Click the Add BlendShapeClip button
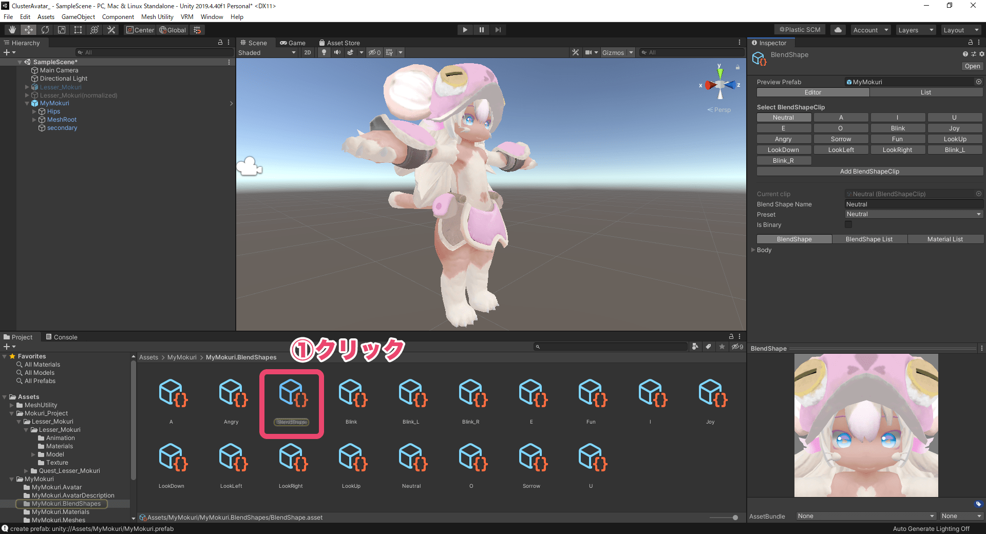Screen dimensions: 986x534 point(869,171)
